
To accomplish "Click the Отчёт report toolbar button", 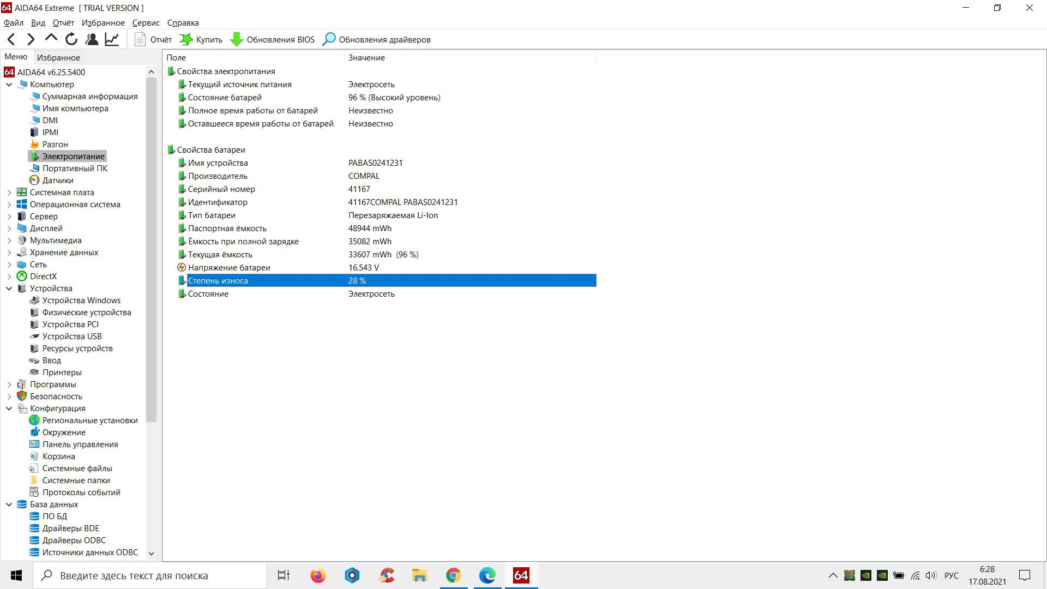I will (153, 39).
